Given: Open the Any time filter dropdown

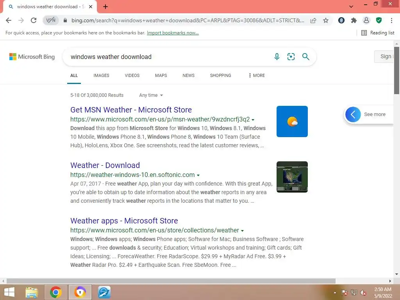Looking at the screenshot, I should (151, 95).
